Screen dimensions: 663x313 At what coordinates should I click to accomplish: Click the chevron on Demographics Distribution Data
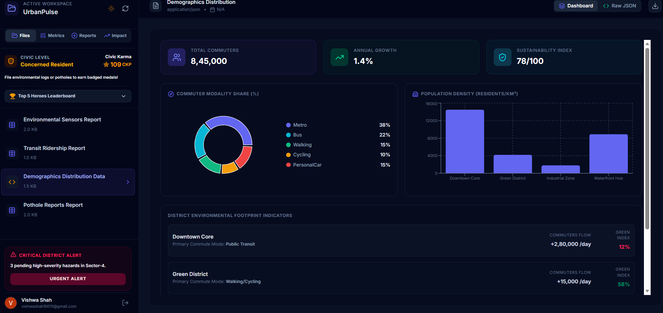[x=128, y=182]
